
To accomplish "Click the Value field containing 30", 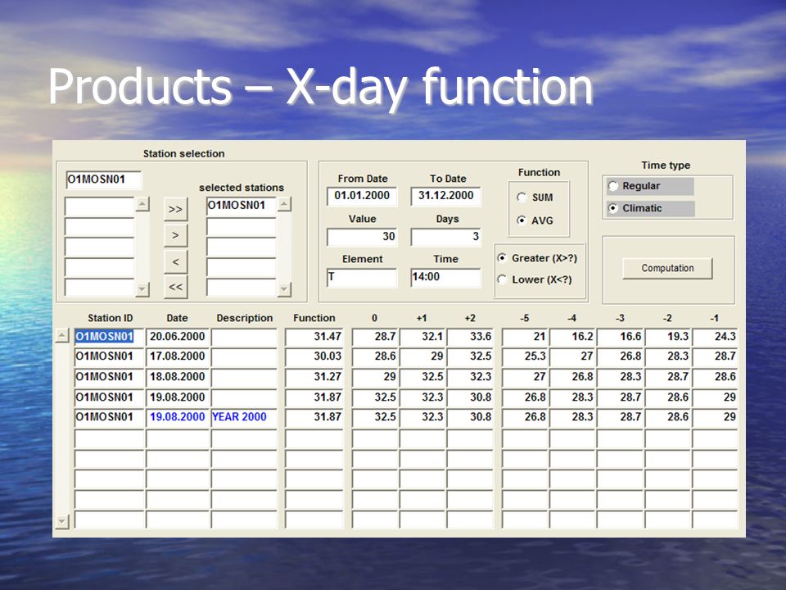I will coord(362,236).
